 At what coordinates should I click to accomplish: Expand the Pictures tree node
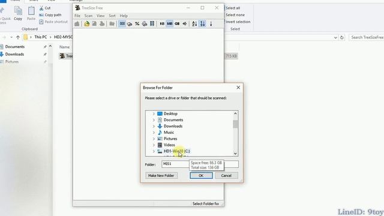pyautogui.click(x=154, y=139)
